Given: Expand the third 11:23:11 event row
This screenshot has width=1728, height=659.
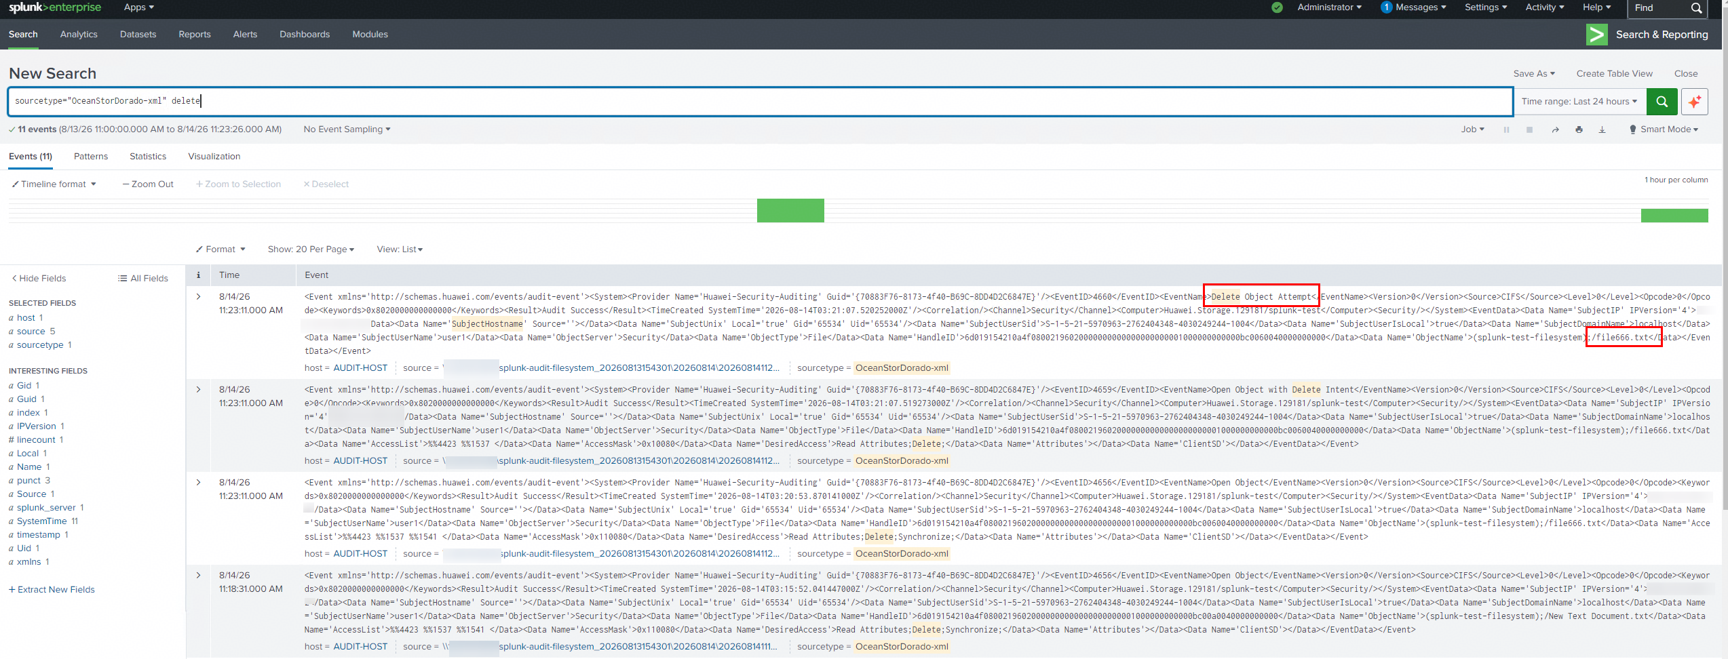Looking at the screenshot, I should click(198, 482).
